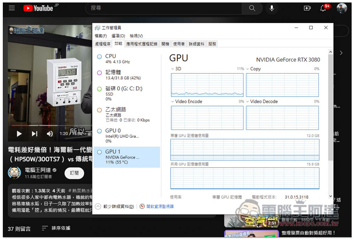Click the 訂閱 subscribe button
The width and height of the screenshot is (354, 240).
[x=74, y=173]
